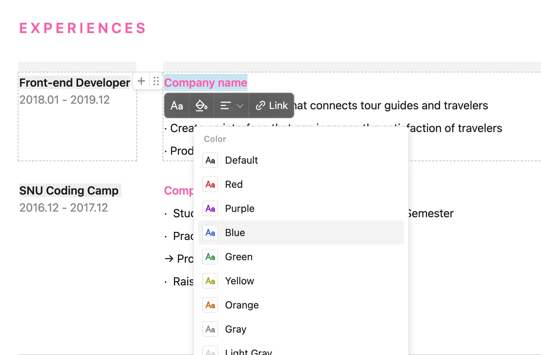Click the Front-end Developer title
Image resolution: width=541 pixels, height=355 pixels.
click(75, 83)
